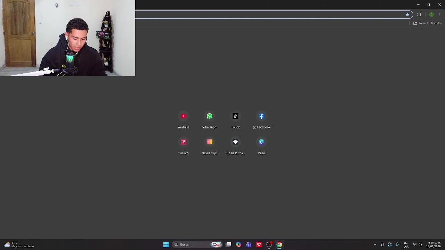The height and width of the screenshot is (250, 445).
Task: Switch ESP LAA input language
Action: point(406,244)
